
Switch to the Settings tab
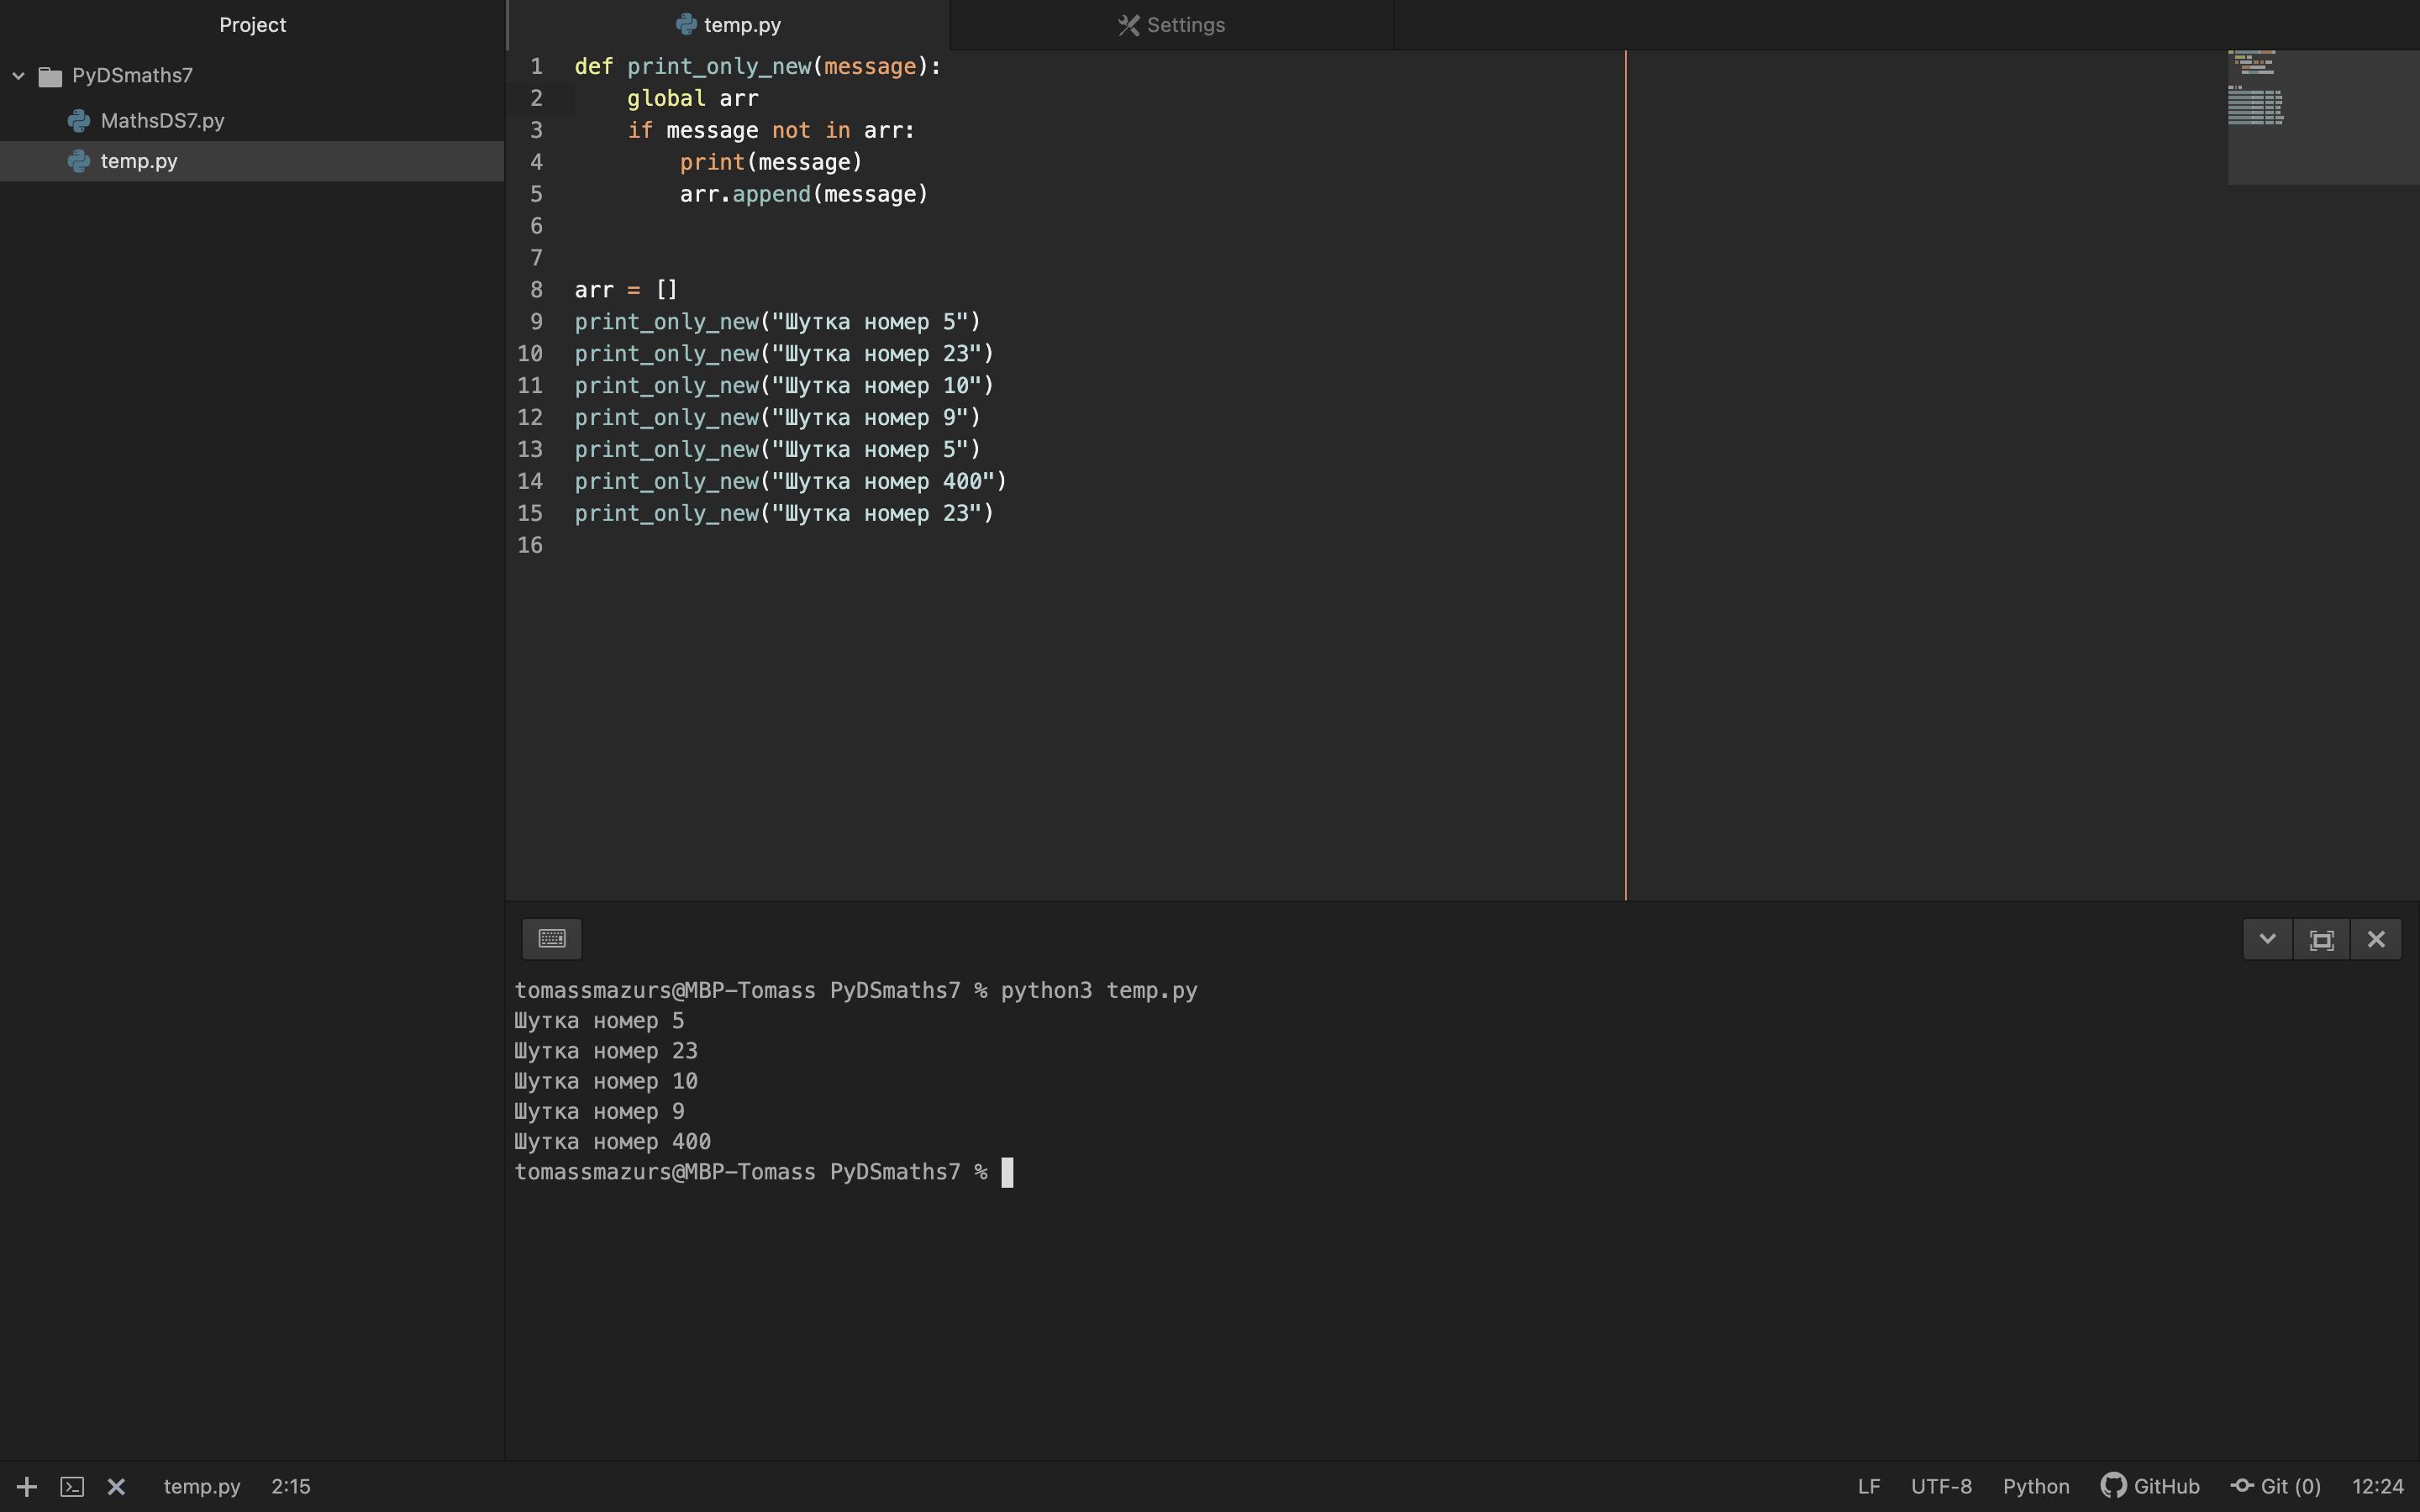coord(1172,25)
